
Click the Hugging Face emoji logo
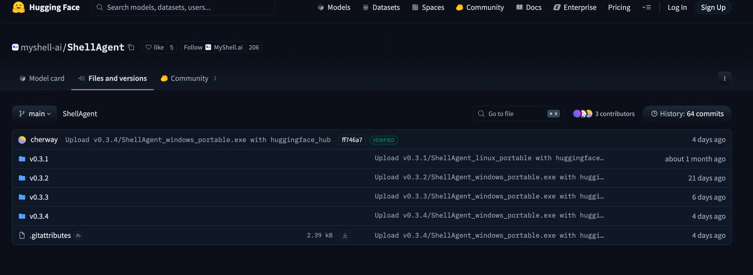coord(19,7)
